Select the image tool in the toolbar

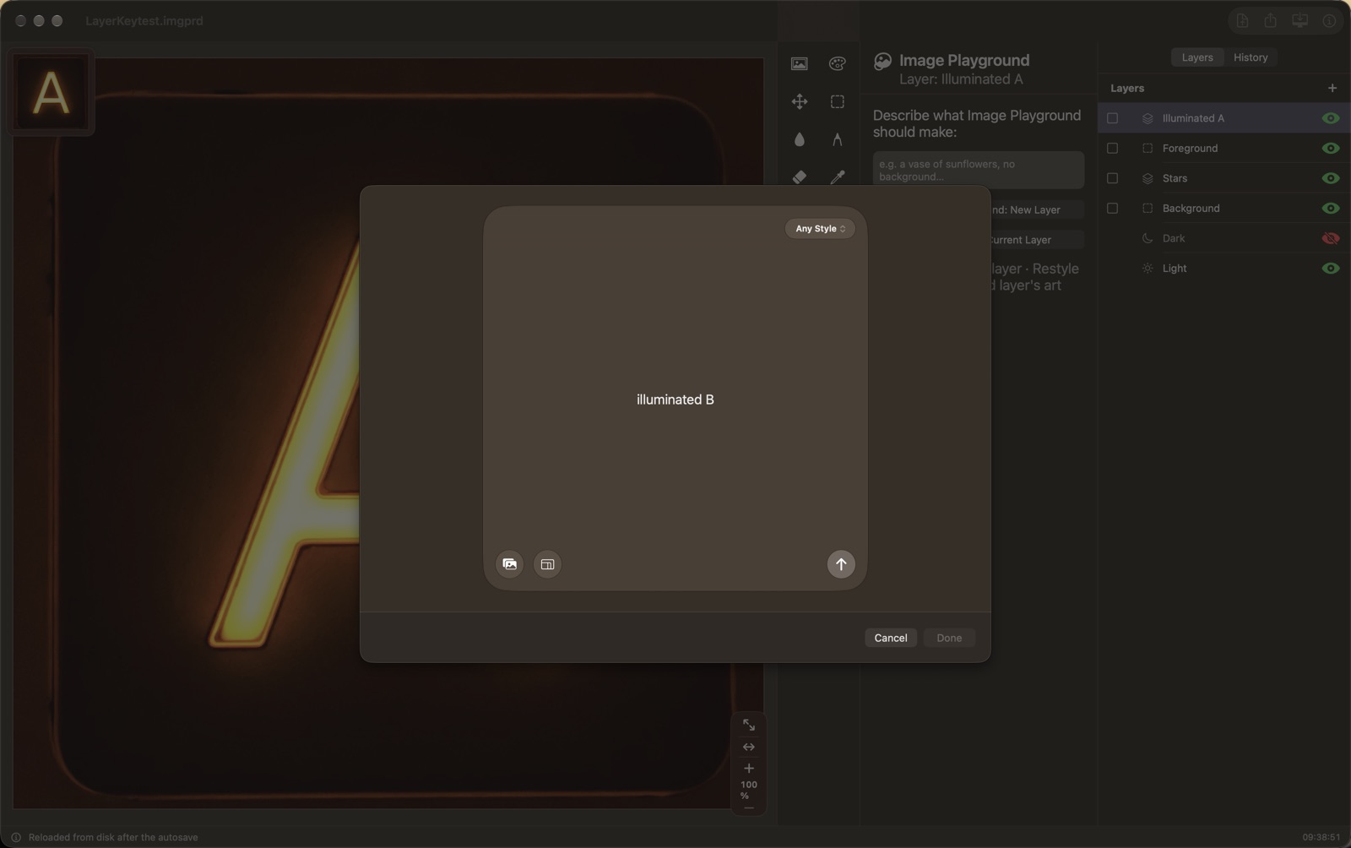click(x=799, y=64)
